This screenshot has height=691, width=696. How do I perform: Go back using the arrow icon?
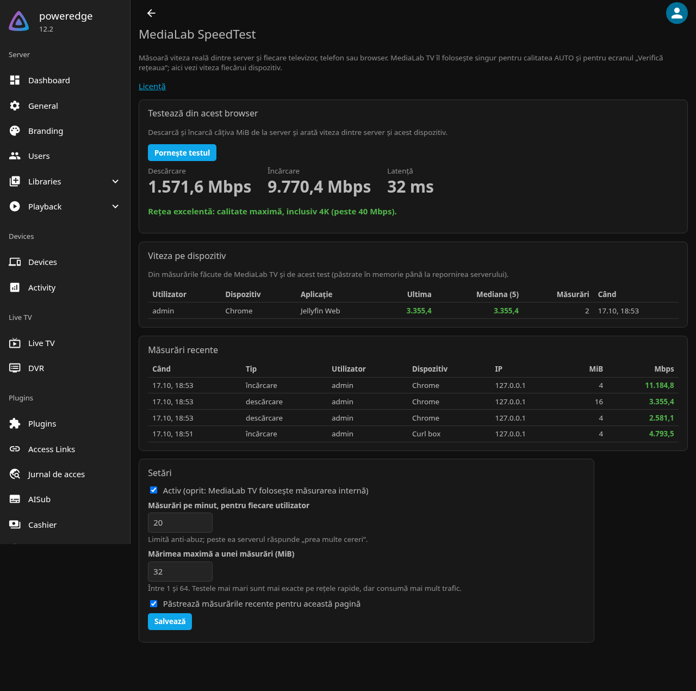point(151,13)
